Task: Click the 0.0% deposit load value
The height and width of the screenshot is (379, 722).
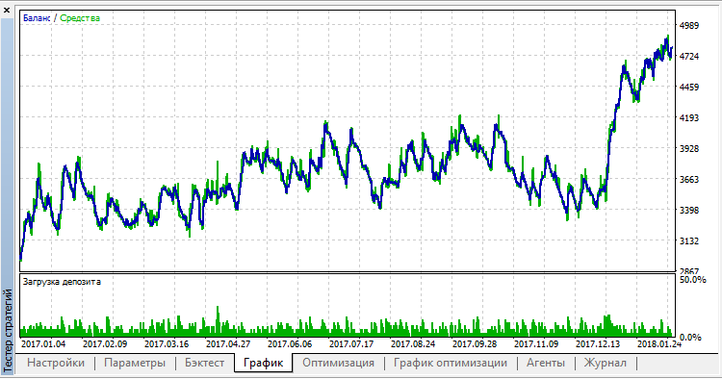Action: pyautogui.click(x=690, y=338)
